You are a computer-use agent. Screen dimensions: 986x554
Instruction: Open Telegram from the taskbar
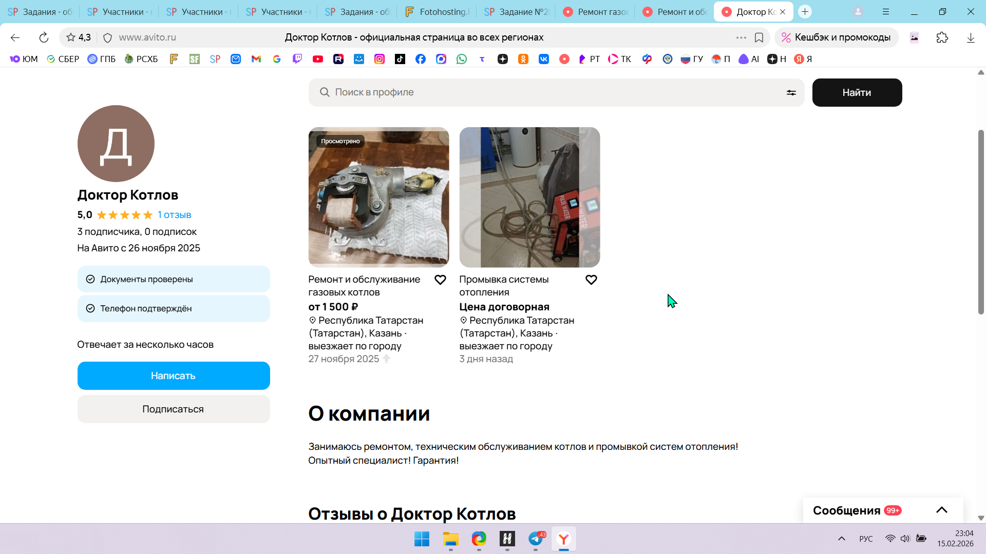click(x=536, y=539)
